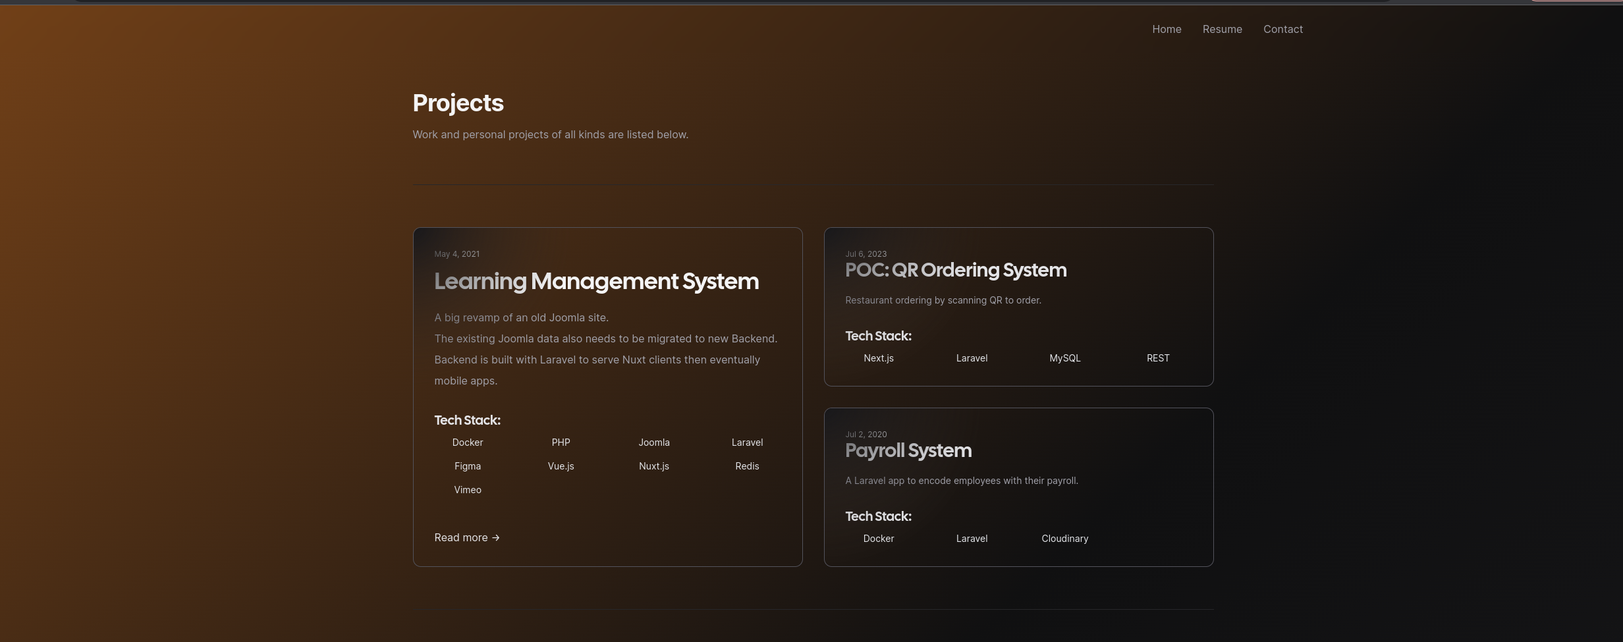The width and height of the screenshot is (1623, 642).
Task: Open the Learning Management System project title
Action: point(596,281)
